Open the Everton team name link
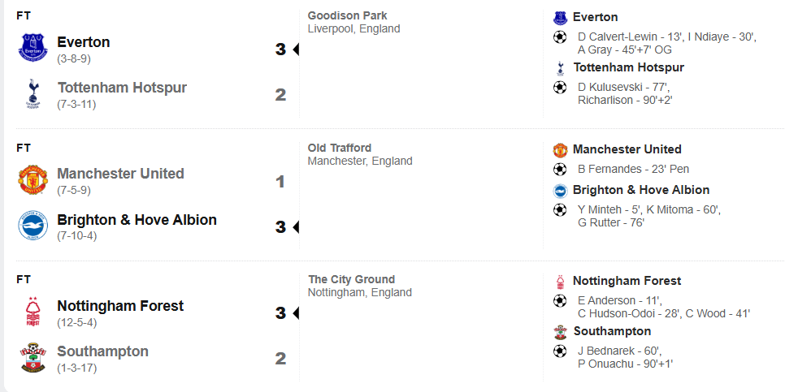 [84, 42]
